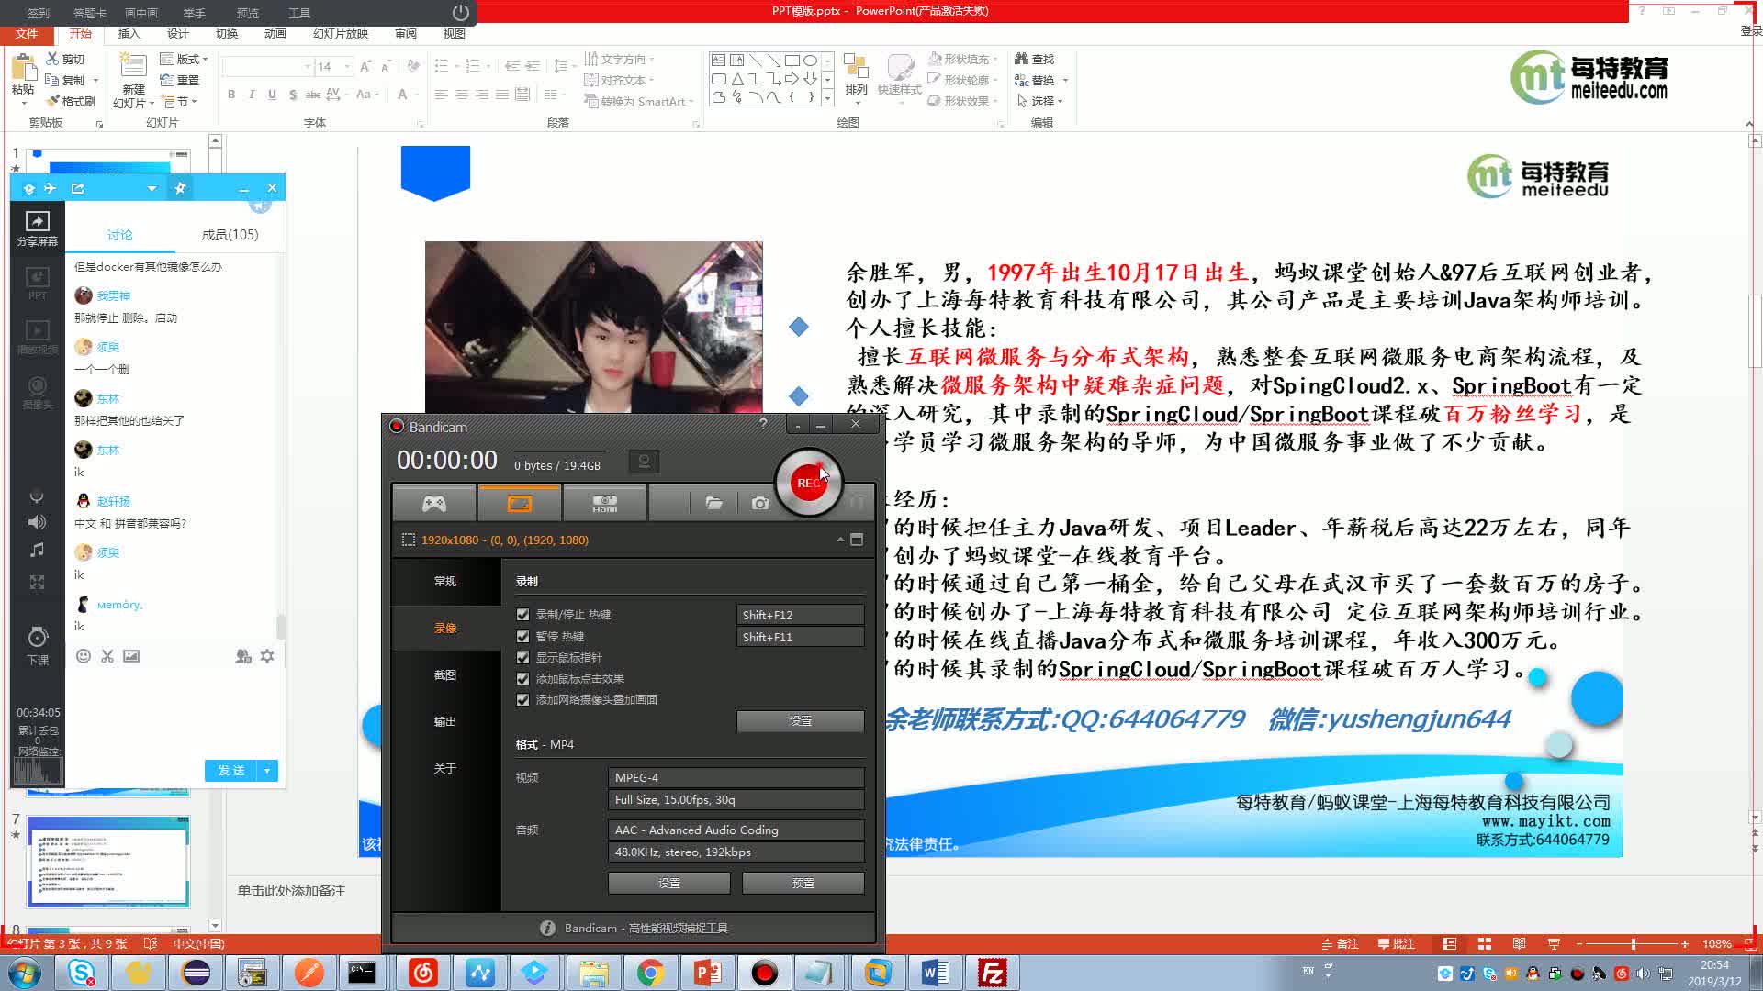Image resolution: width=1763 pixels, height=991 pixels.
Task: Collapse Bandicam area bar up arrow
Action: click(840, 540)
